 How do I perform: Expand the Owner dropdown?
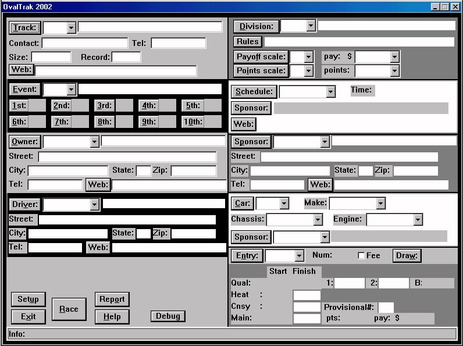(95, 142)
